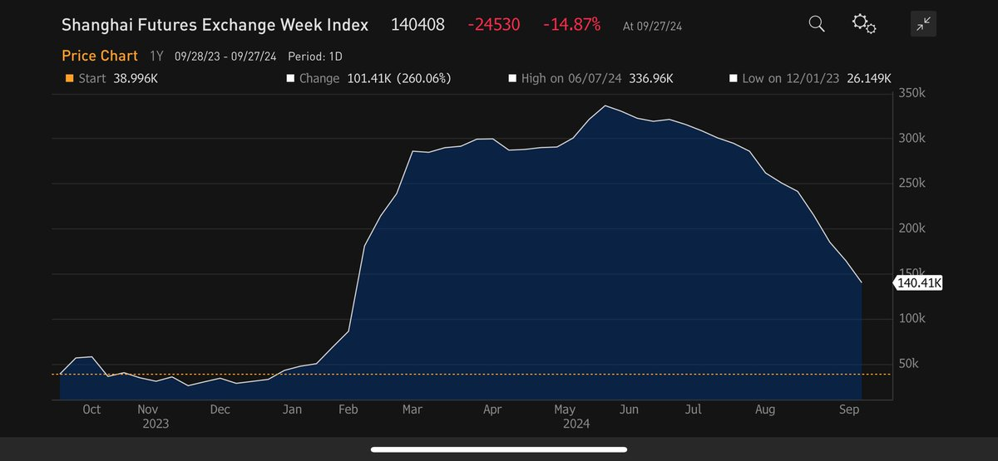Click the Mar x-axis label

pyautogui.click(x=413, y=410)
